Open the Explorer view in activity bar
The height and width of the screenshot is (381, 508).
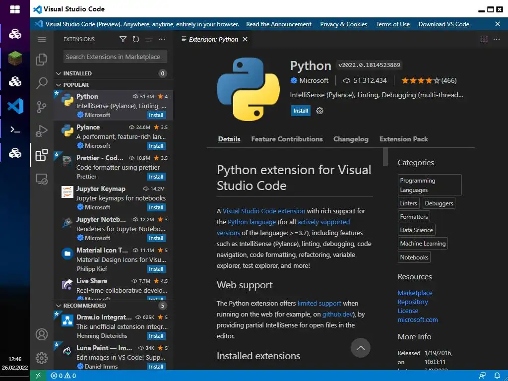(x=42, y=60)
